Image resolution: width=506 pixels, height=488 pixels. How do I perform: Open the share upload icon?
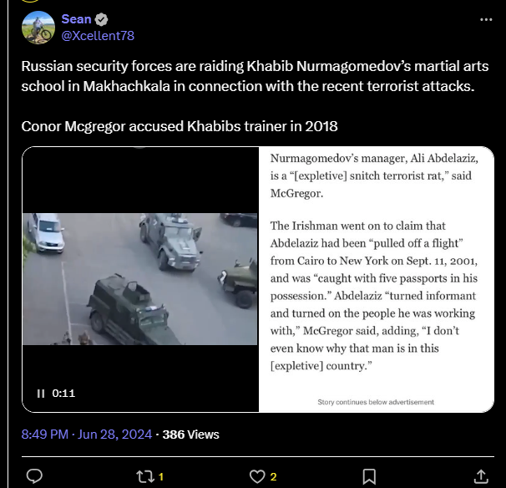click(x=481, y=476)
